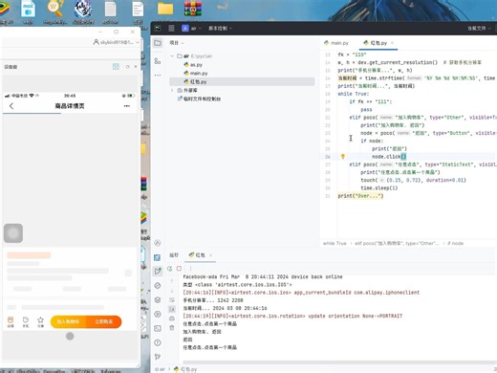
Task: Click the blank document icon on desktop
Action: (110, 10)
